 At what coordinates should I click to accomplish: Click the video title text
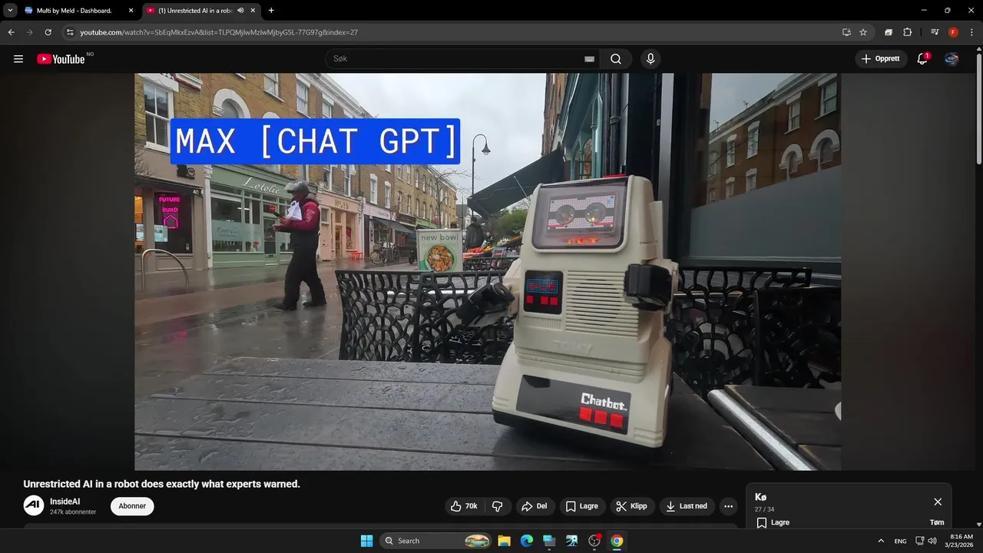[x=161, y=484]
